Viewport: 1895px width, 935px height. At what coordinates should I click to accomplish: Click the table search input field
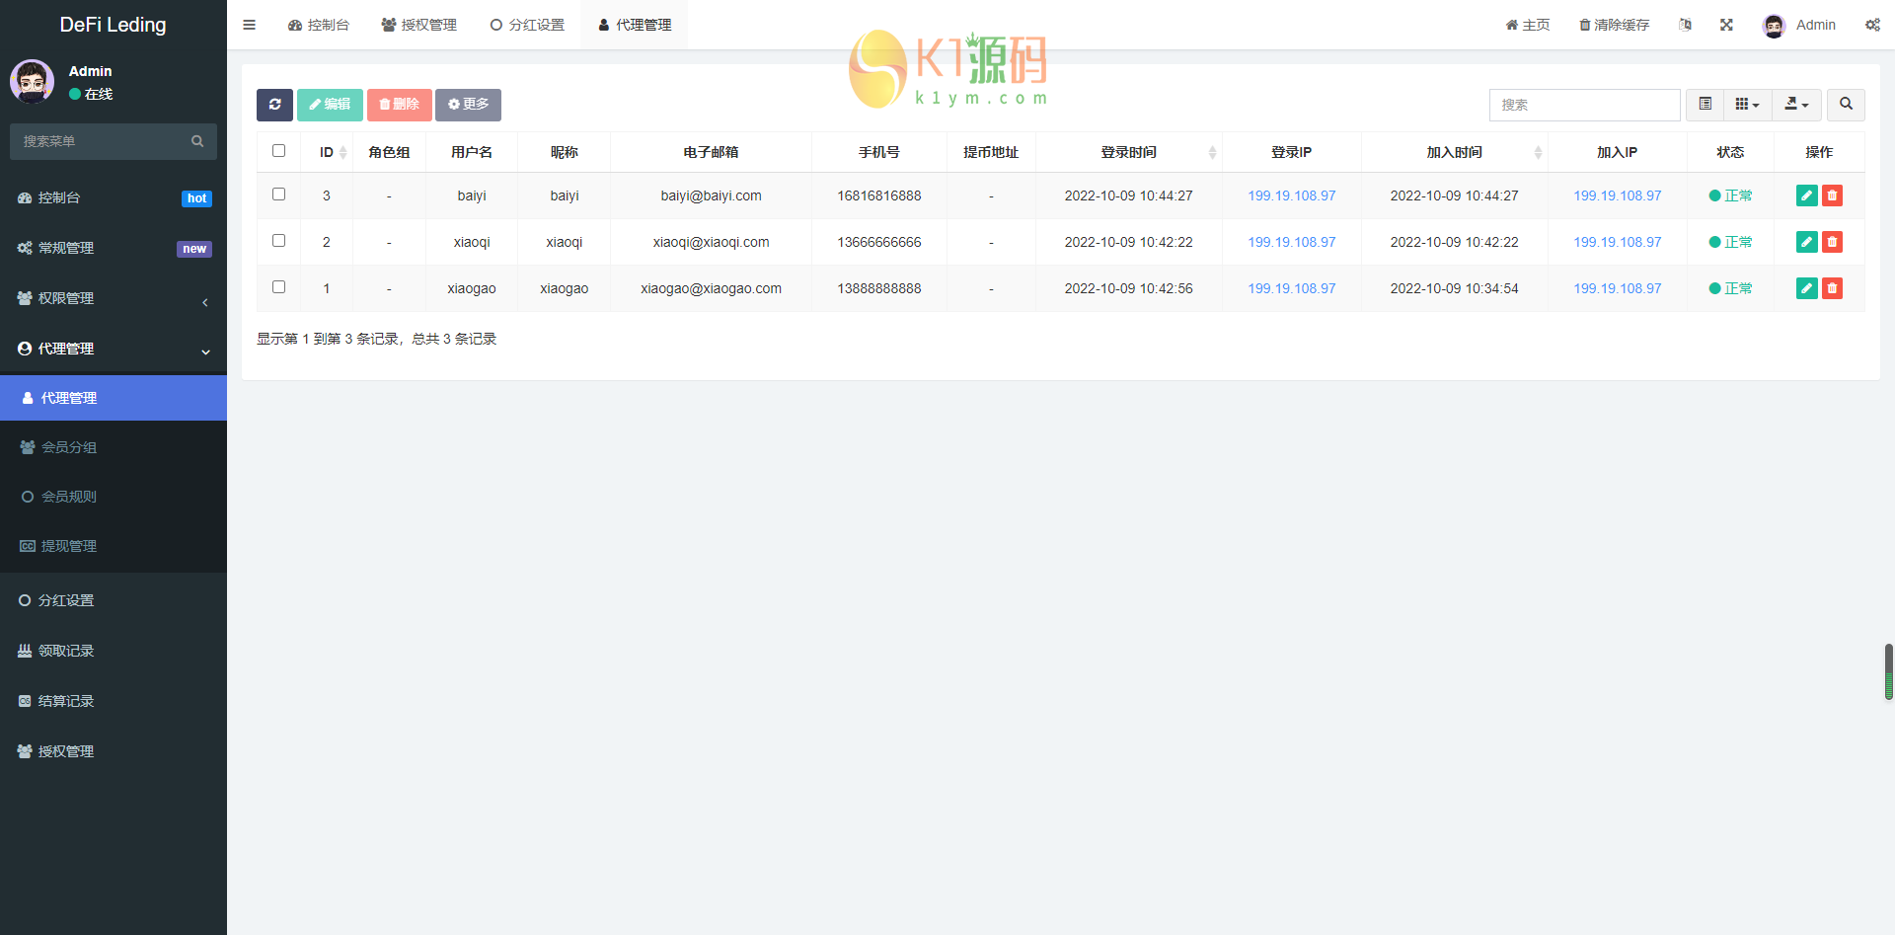[x=1584, y=105]
